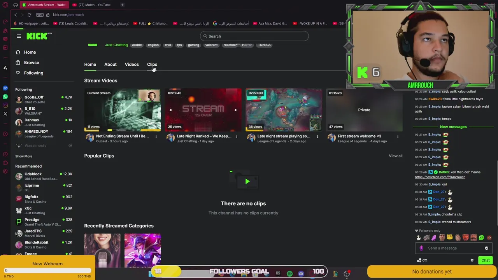Open chat settings gear
498x280 pixels.
472,260
